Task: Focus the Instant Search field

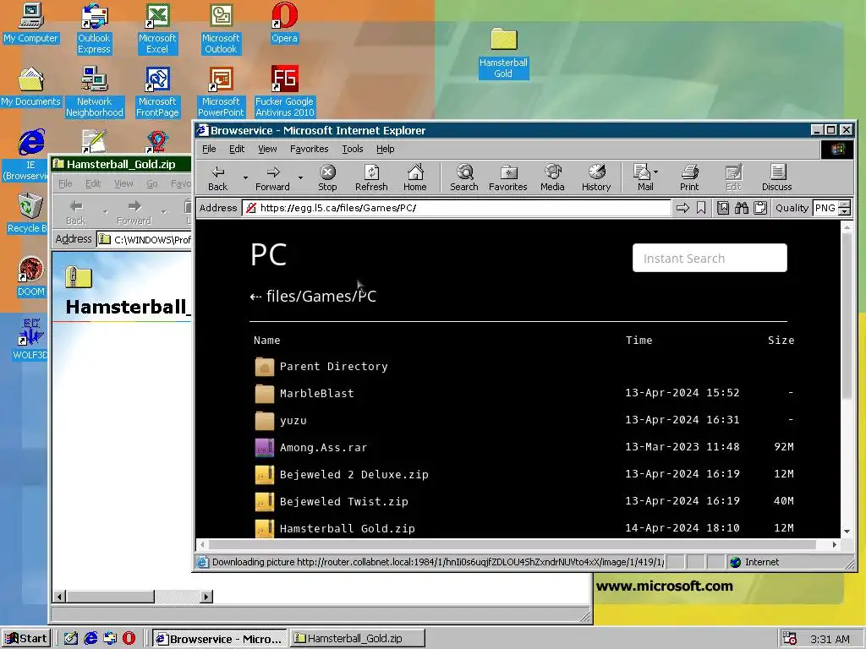Action: pyautogui.click(x=710, y=258)
